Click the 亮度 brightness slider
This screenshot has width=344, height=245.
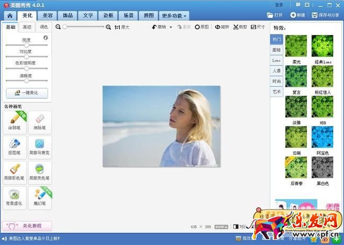coord(26,45)
